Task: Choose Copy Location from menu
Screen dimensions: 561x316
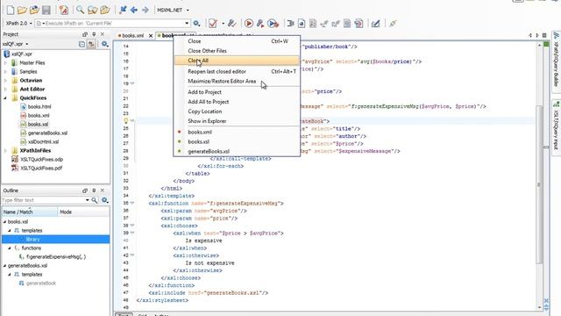Action: point(237,111)
